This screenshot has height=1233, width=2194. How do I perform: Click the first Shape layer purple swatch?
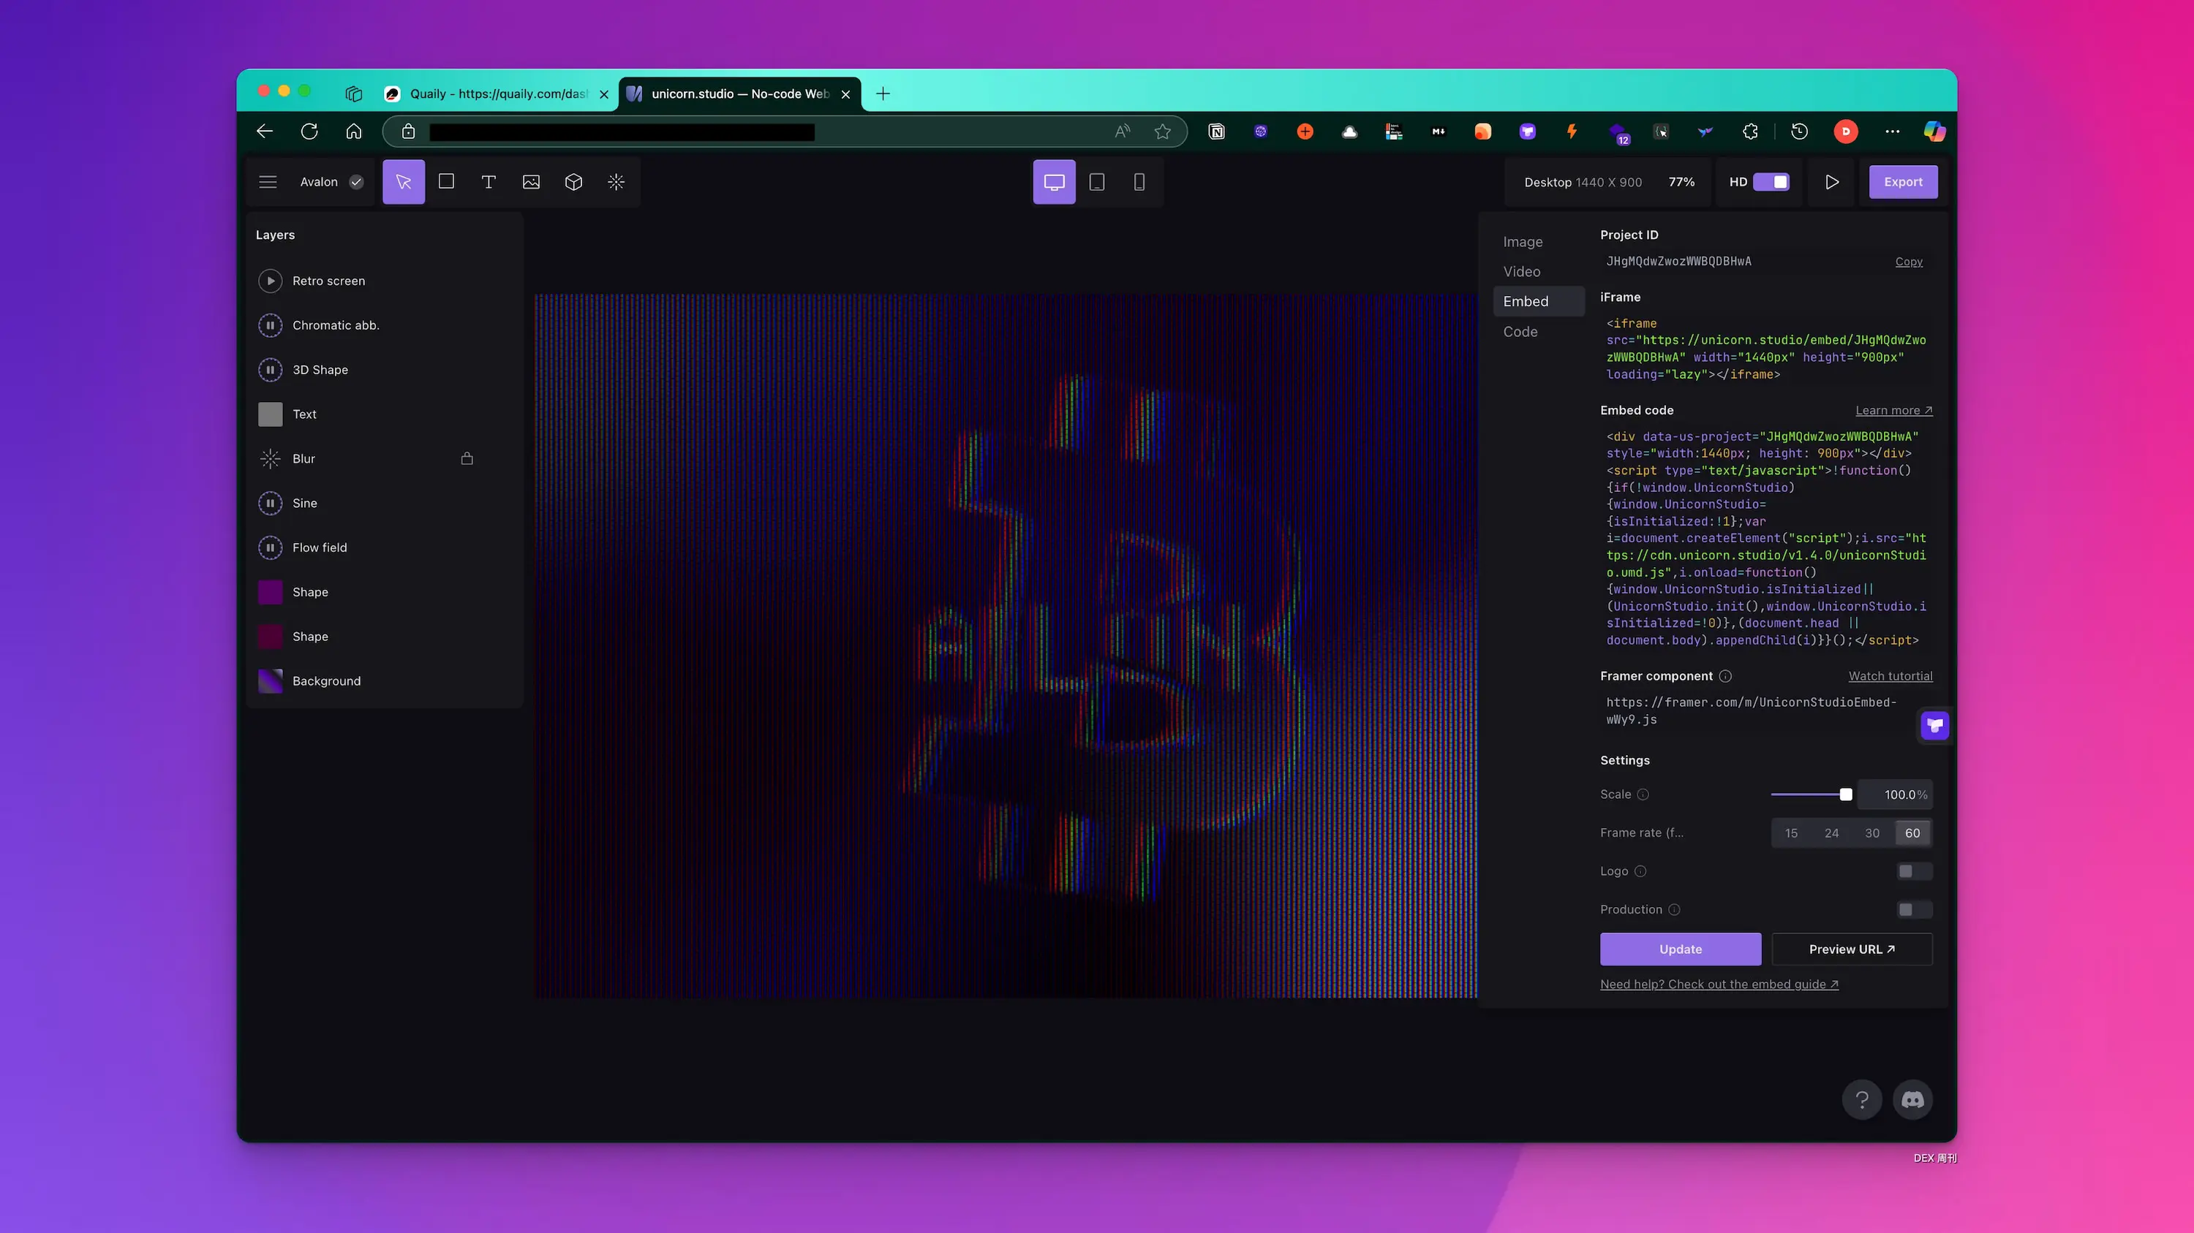pyautogui.click(x=270, y=592)
